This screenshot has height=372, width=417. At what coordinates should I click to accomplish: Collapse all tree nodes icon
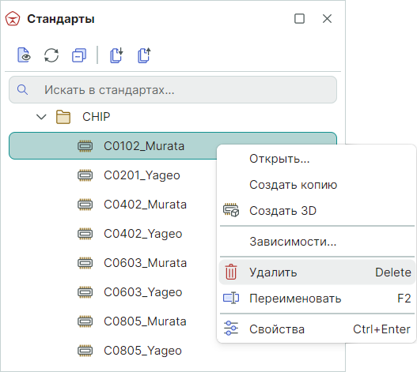(79, 55)
